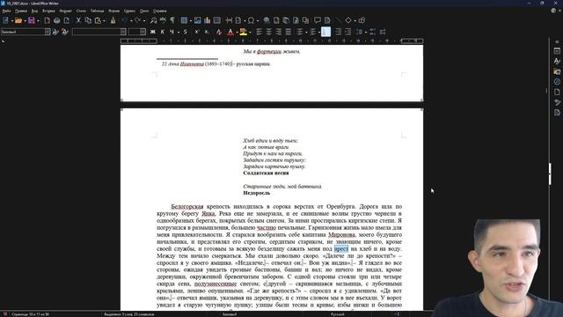Click the Clear direct formatting icon
The image size is (563, 317).
[219, 32]
